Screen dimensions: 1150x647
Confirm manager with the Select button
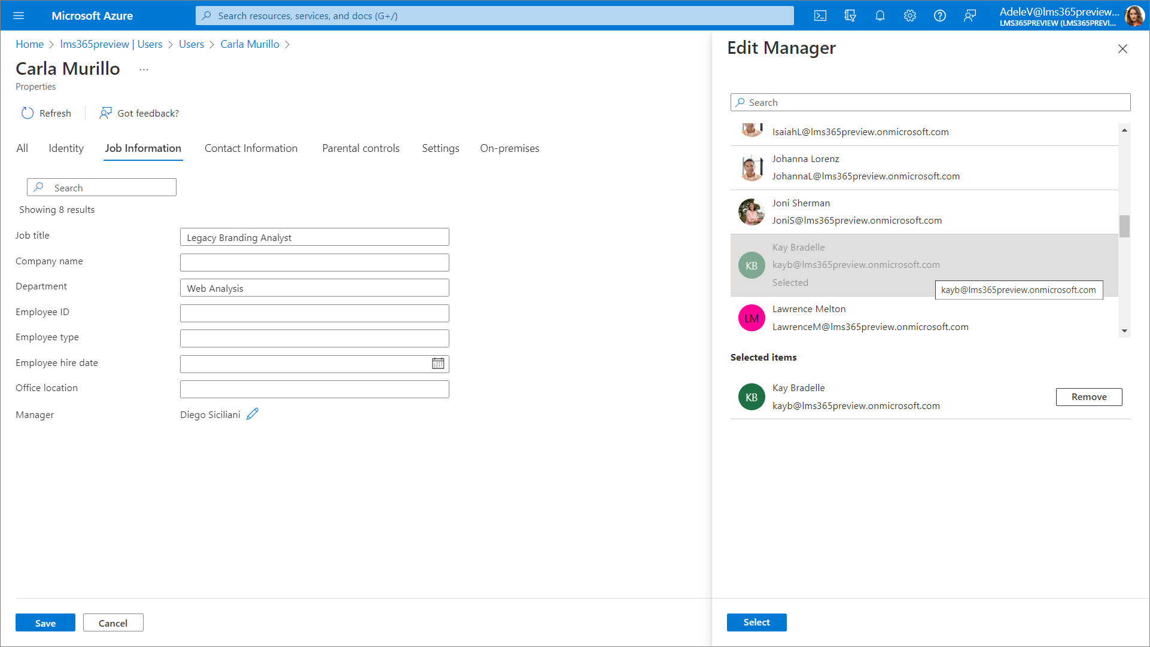click(x=756, y=622)
